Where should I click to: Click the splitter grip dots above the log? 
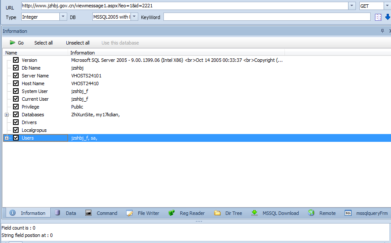[199, 221]
